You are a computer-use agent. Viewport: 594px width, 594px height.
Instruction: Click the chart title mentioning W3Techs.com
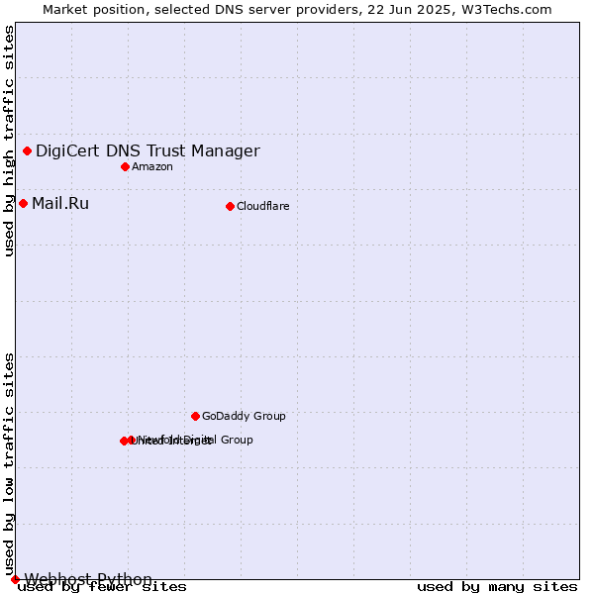(x=297, y=10)
